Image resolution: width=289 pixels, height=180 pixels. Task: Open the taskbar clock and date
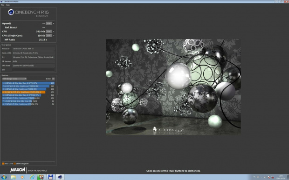pos(281,177)
